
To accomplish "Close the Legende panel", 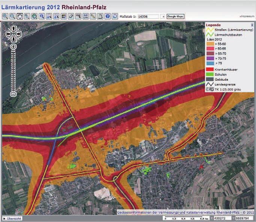I will point(252,25).
